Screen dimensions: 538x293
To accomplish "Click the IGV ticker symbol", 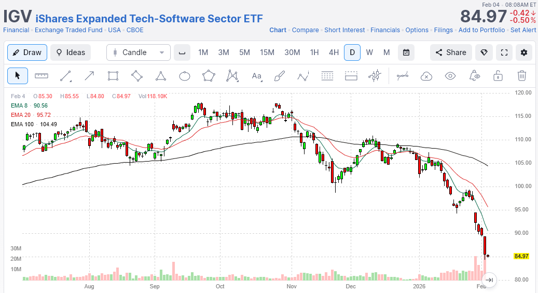I will [17, 17].
